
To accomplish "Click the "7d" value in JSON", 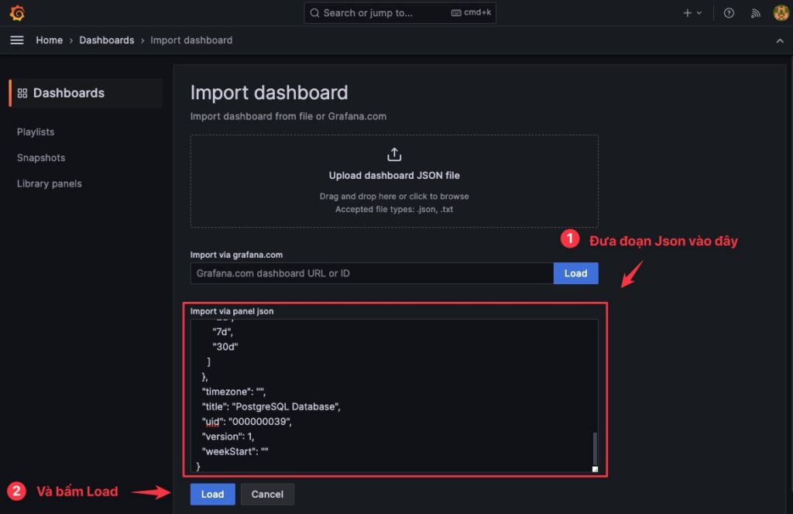I will [222, 331].
